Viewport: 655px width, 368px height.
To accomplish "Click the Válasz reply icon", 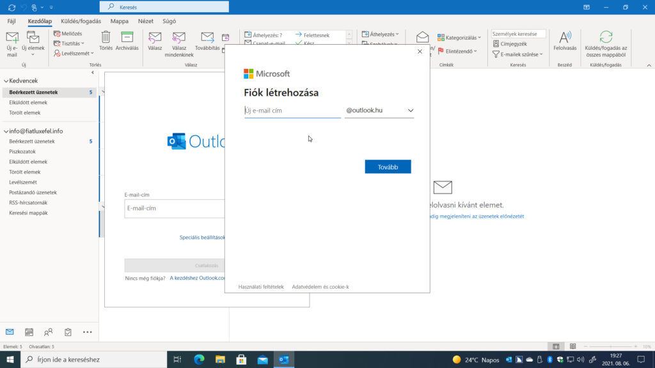I will (x=155, y=37).
